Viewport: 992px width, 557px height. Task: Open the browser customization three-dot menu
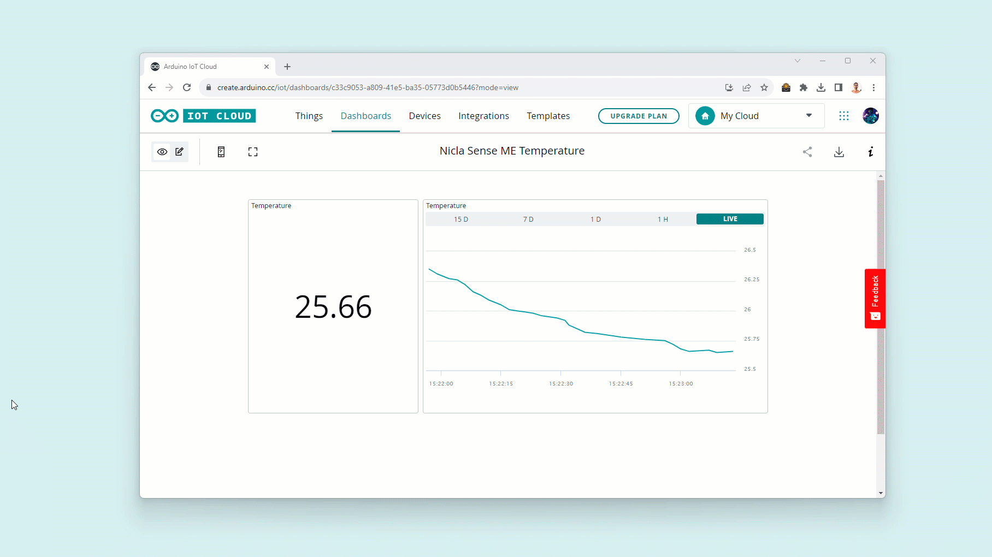click(x=873, y=87)
